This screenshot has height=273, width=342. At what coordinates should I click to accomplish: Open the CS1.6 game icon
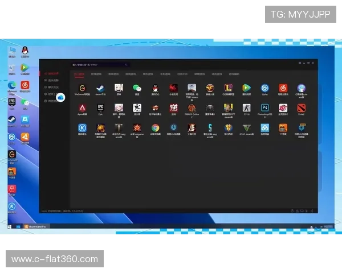(246, 108)
